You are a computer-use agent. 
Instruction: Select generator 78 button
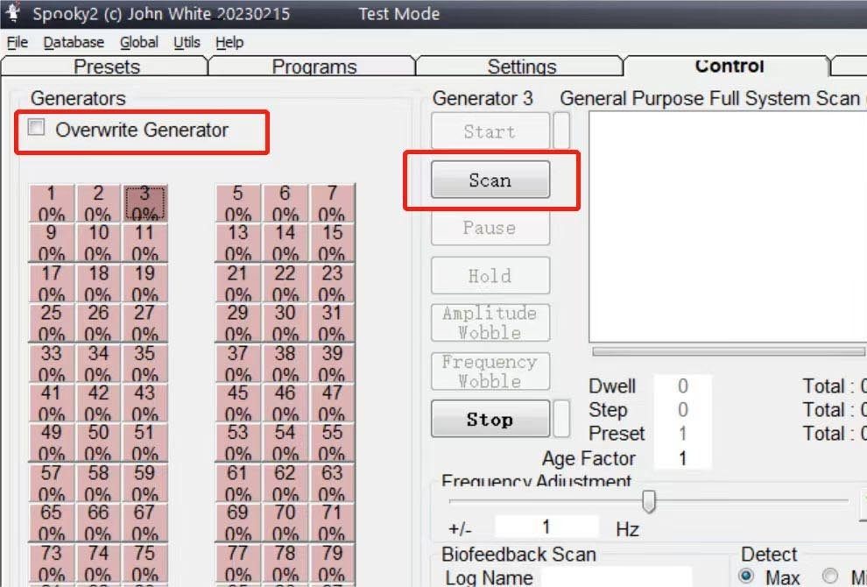(285, 562)
